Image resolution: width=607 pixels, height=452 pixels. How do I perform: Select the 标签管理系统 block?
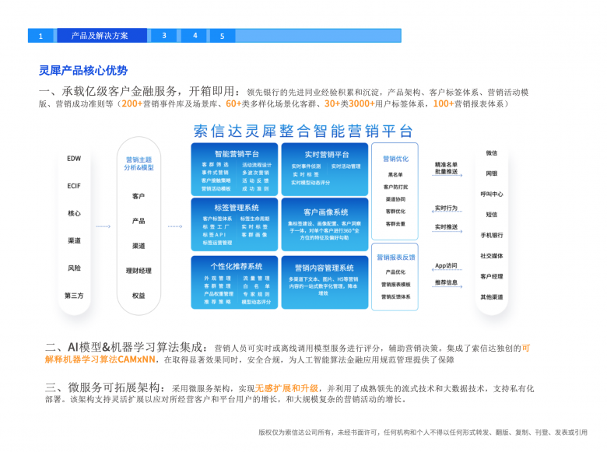(234, 225)
